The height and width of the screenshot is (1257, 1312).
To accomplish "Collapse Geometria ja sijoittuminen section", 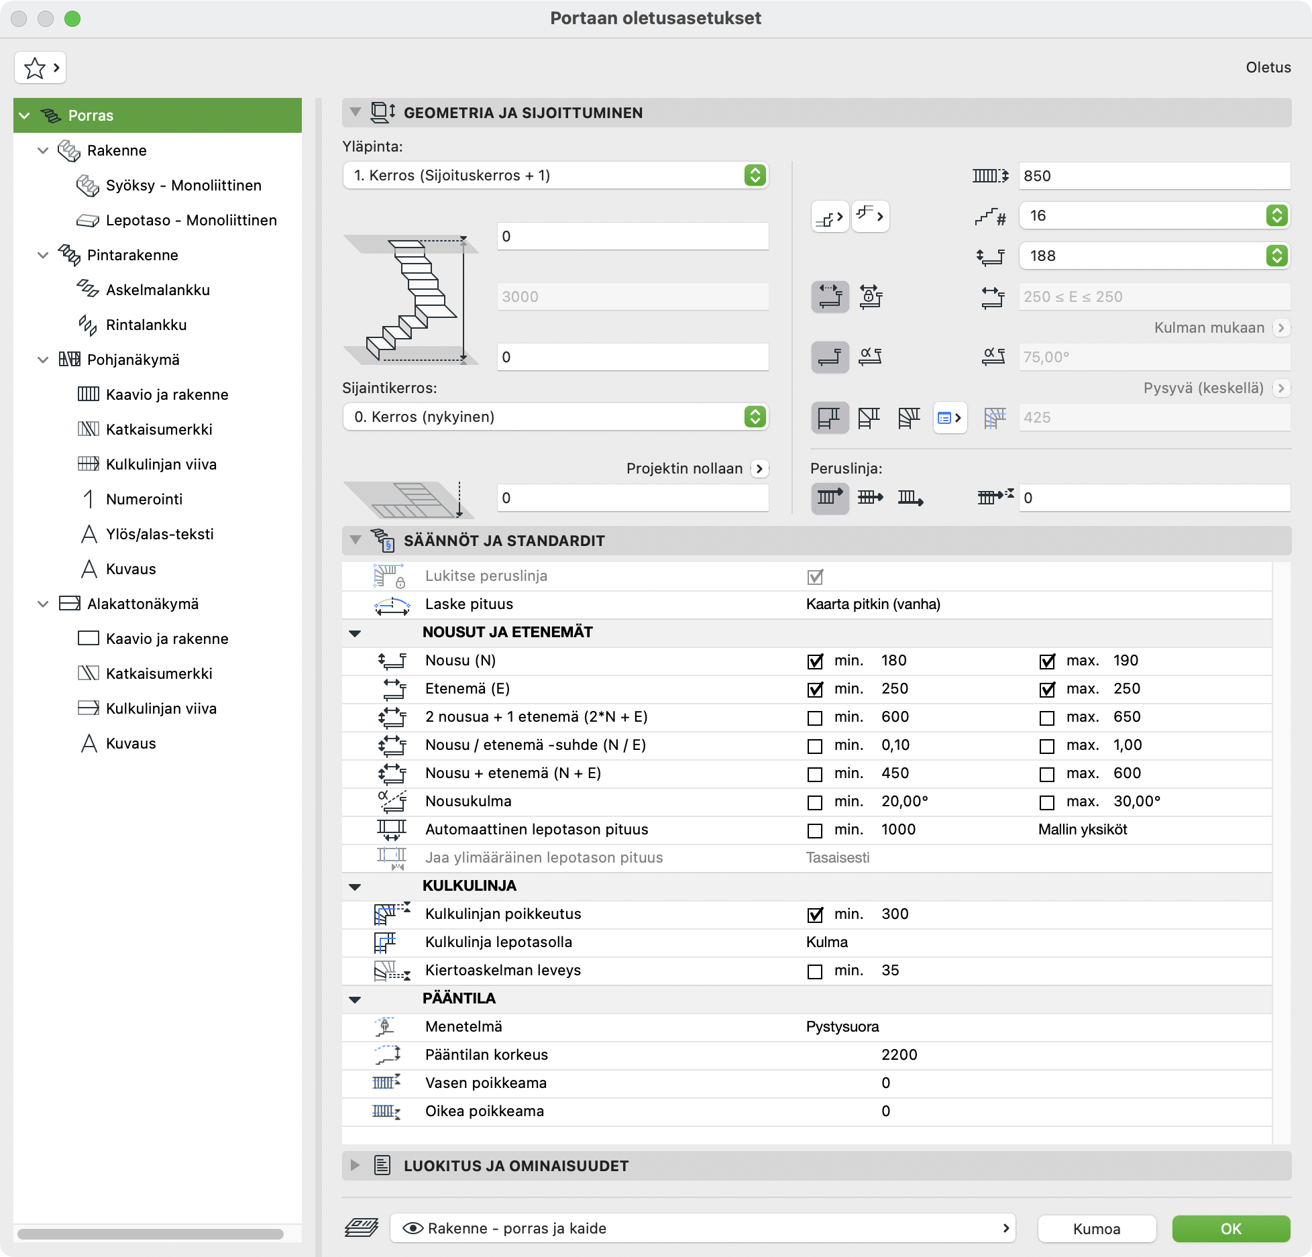I will coord(356,113).
